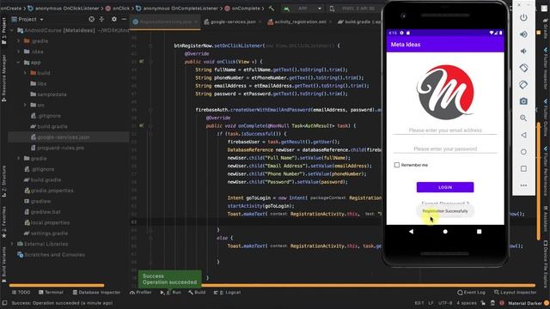Click emulator sidebar Home circle icon
Image resolution: width=550 pixels, height=309 pixels.
click(523, 152)
